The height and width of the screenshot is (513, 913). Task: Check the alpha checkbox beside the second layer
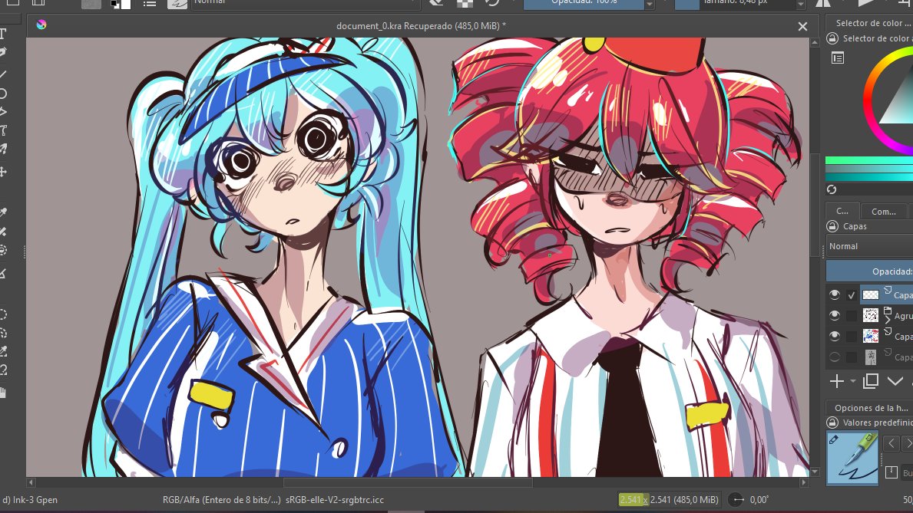click(x=852, y=314)
